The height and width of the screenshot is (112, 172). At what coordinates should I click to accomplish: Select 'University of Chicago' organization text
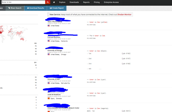click(x=55, y=50)
